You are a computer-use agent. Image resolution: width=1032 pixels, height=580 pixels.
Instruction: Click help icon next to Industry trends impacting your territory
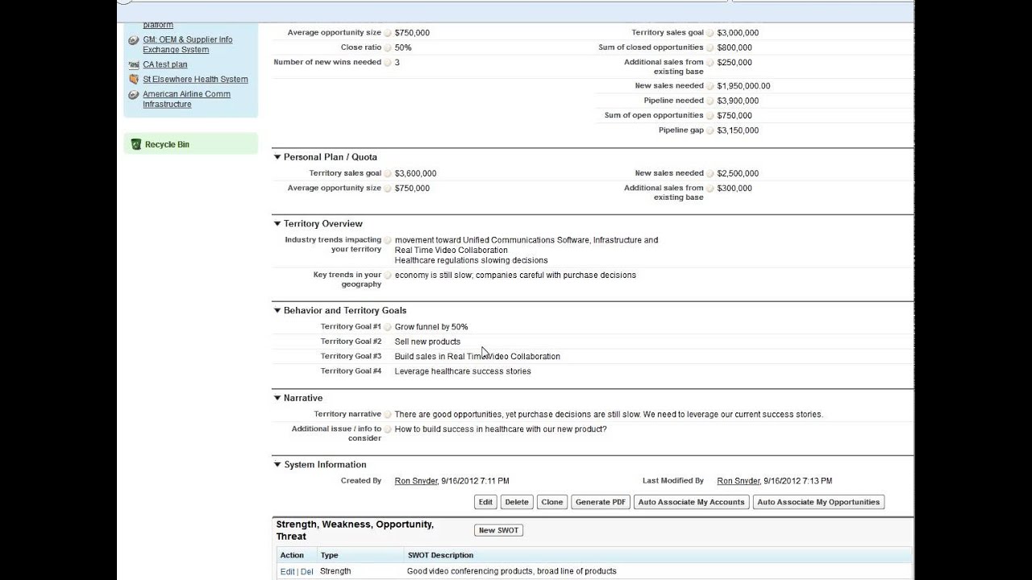pyautogui.click(x=388, y=240)
